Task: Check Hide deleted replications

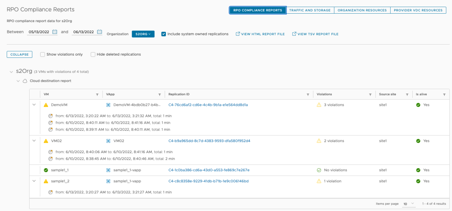Action: point(93,54)
